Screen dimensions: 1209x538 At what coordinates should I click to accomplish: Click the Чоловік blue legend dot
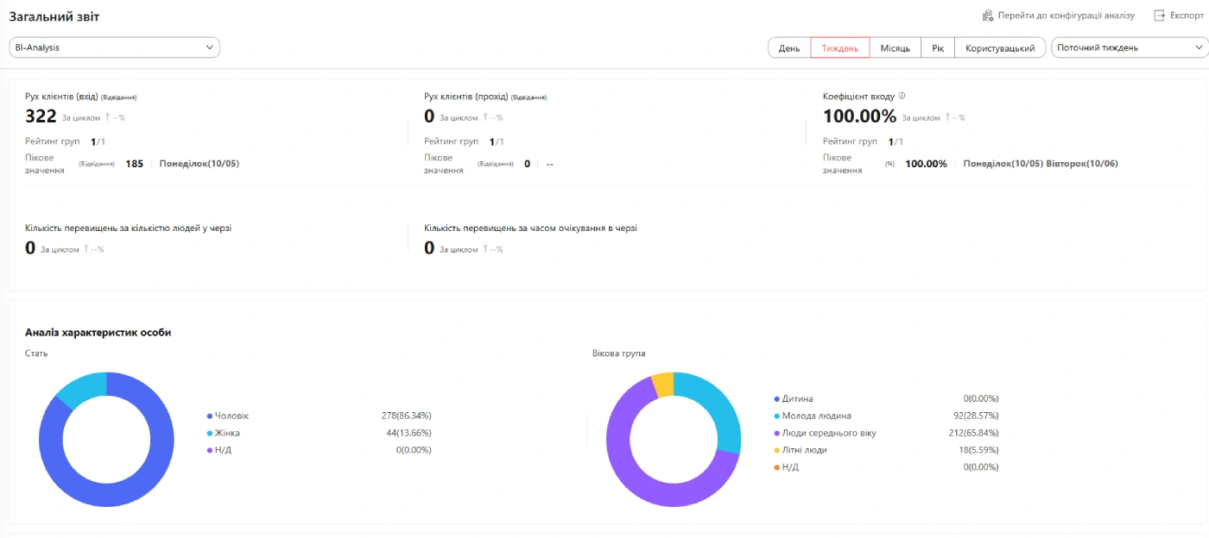(x=210, y=416)
